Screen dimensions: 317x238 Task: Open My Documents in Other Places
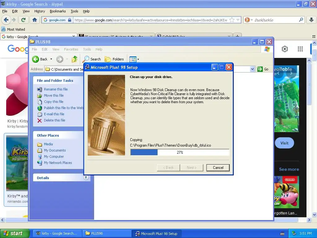pos(55,150)
